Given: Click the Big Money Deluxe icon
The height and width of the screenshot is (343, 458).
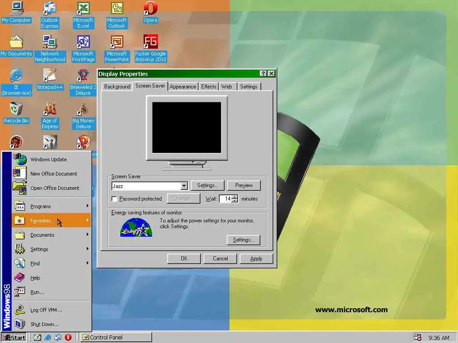Looking at the screenshot, I should click(83, 116).
